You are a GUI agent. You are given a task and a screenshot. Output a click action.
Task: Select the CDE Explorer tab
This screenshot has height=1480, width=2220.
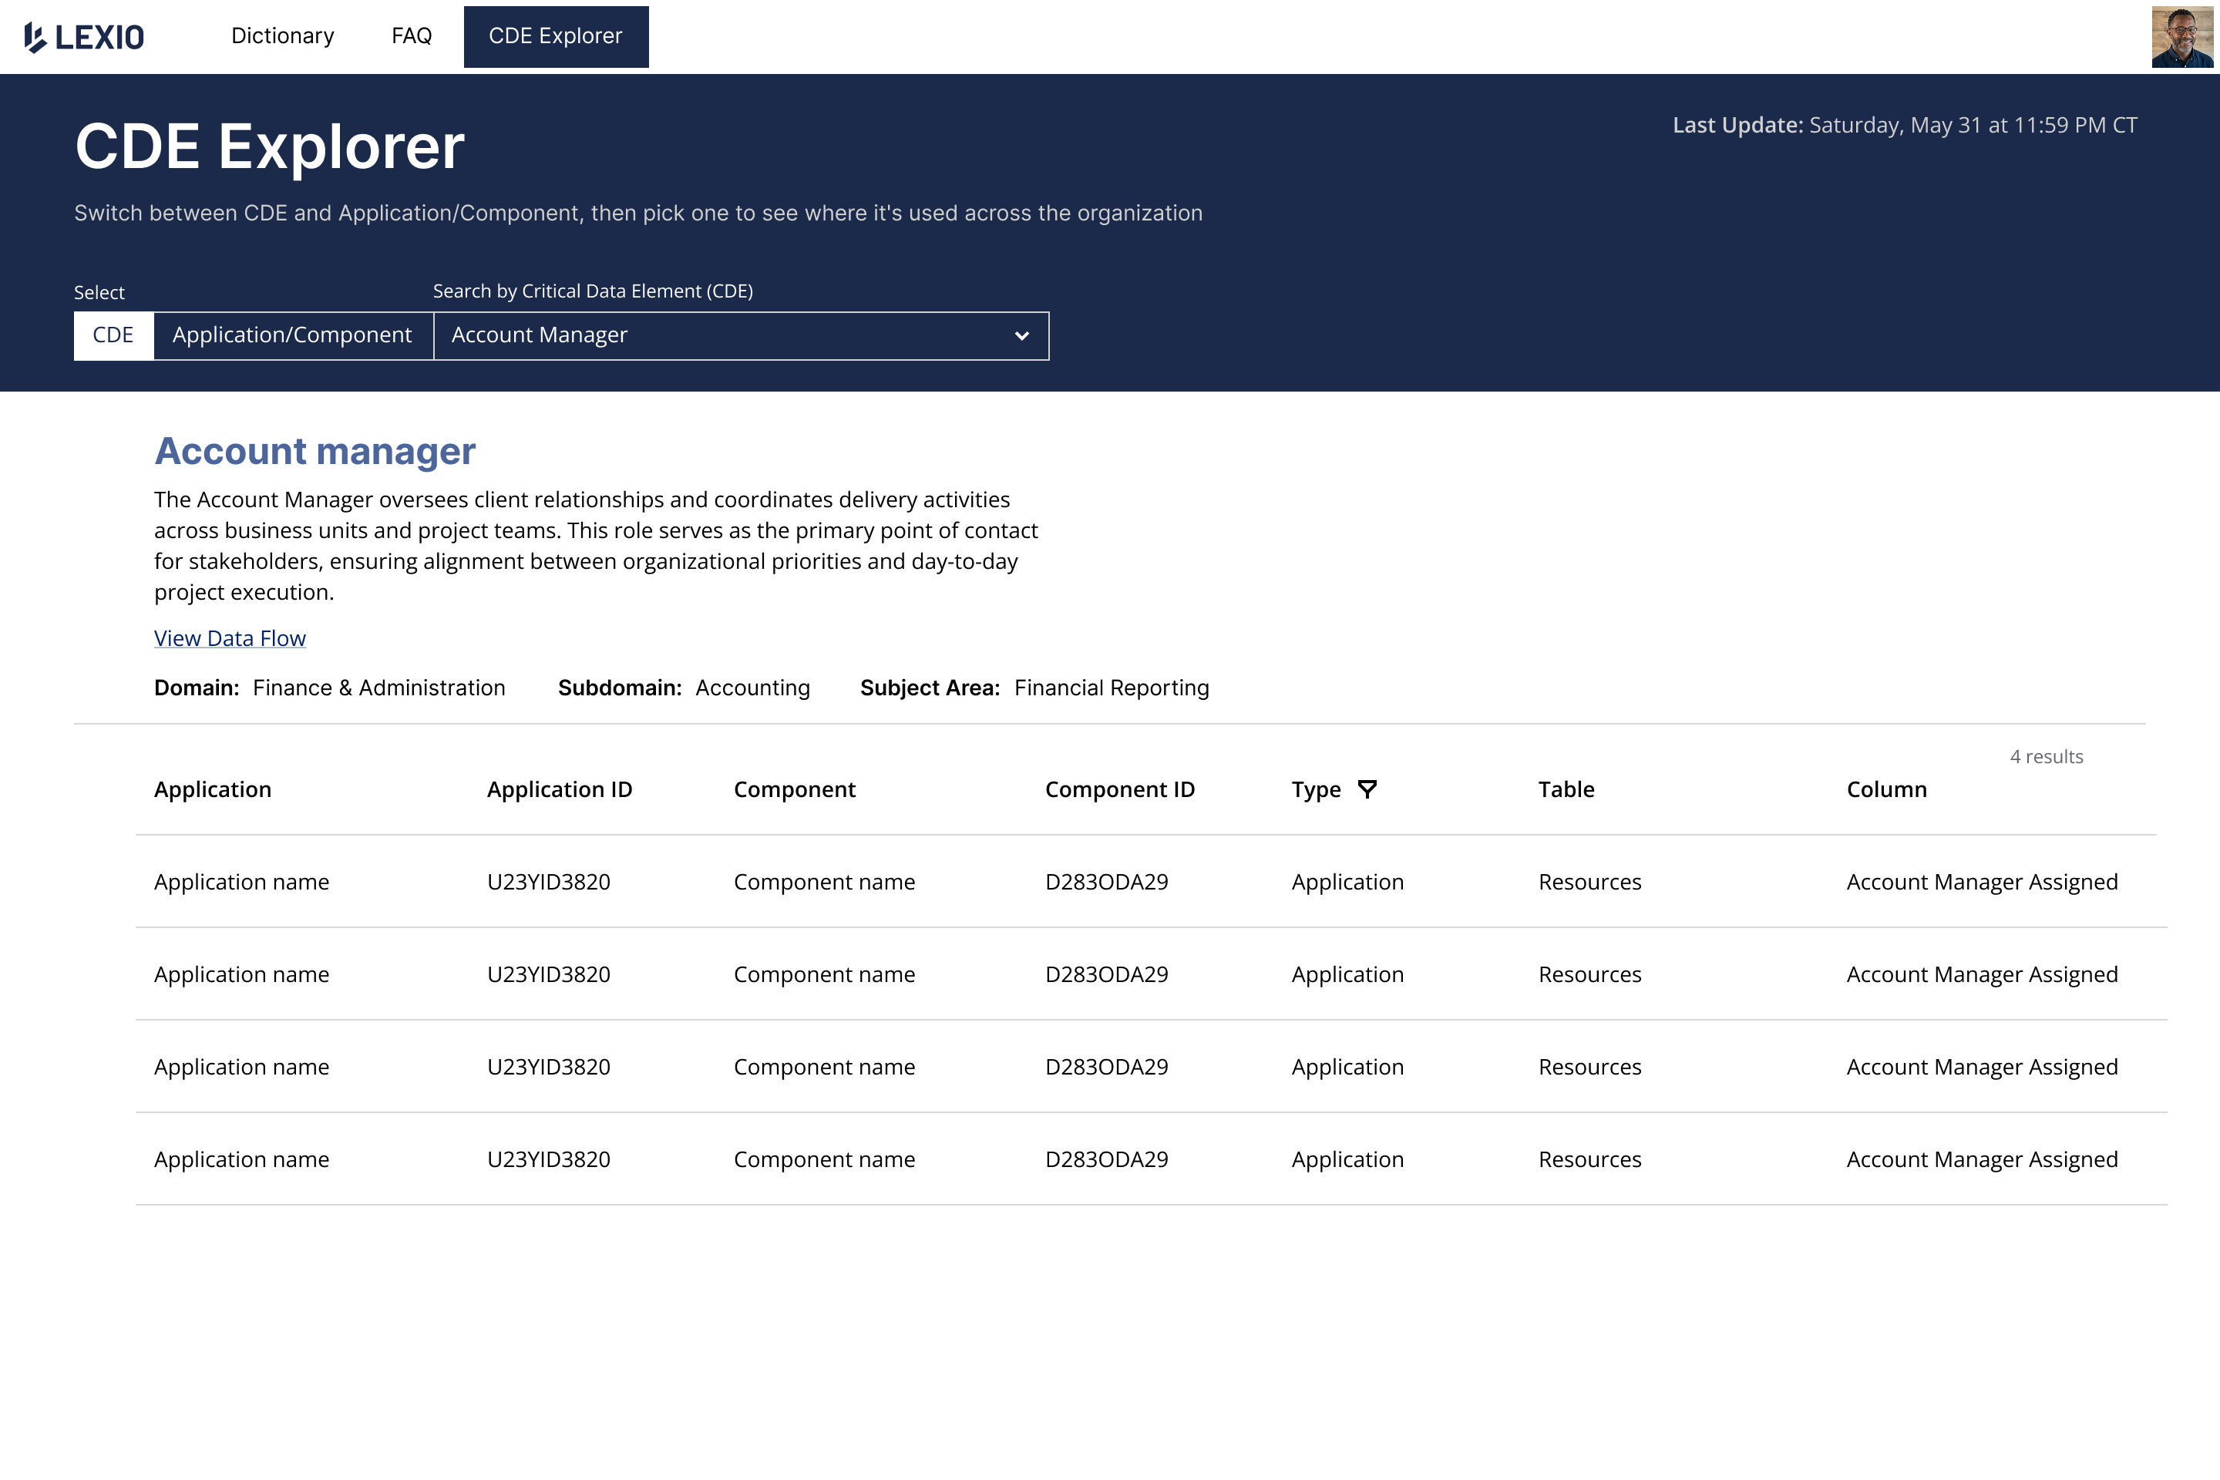[x=556, y=37]
